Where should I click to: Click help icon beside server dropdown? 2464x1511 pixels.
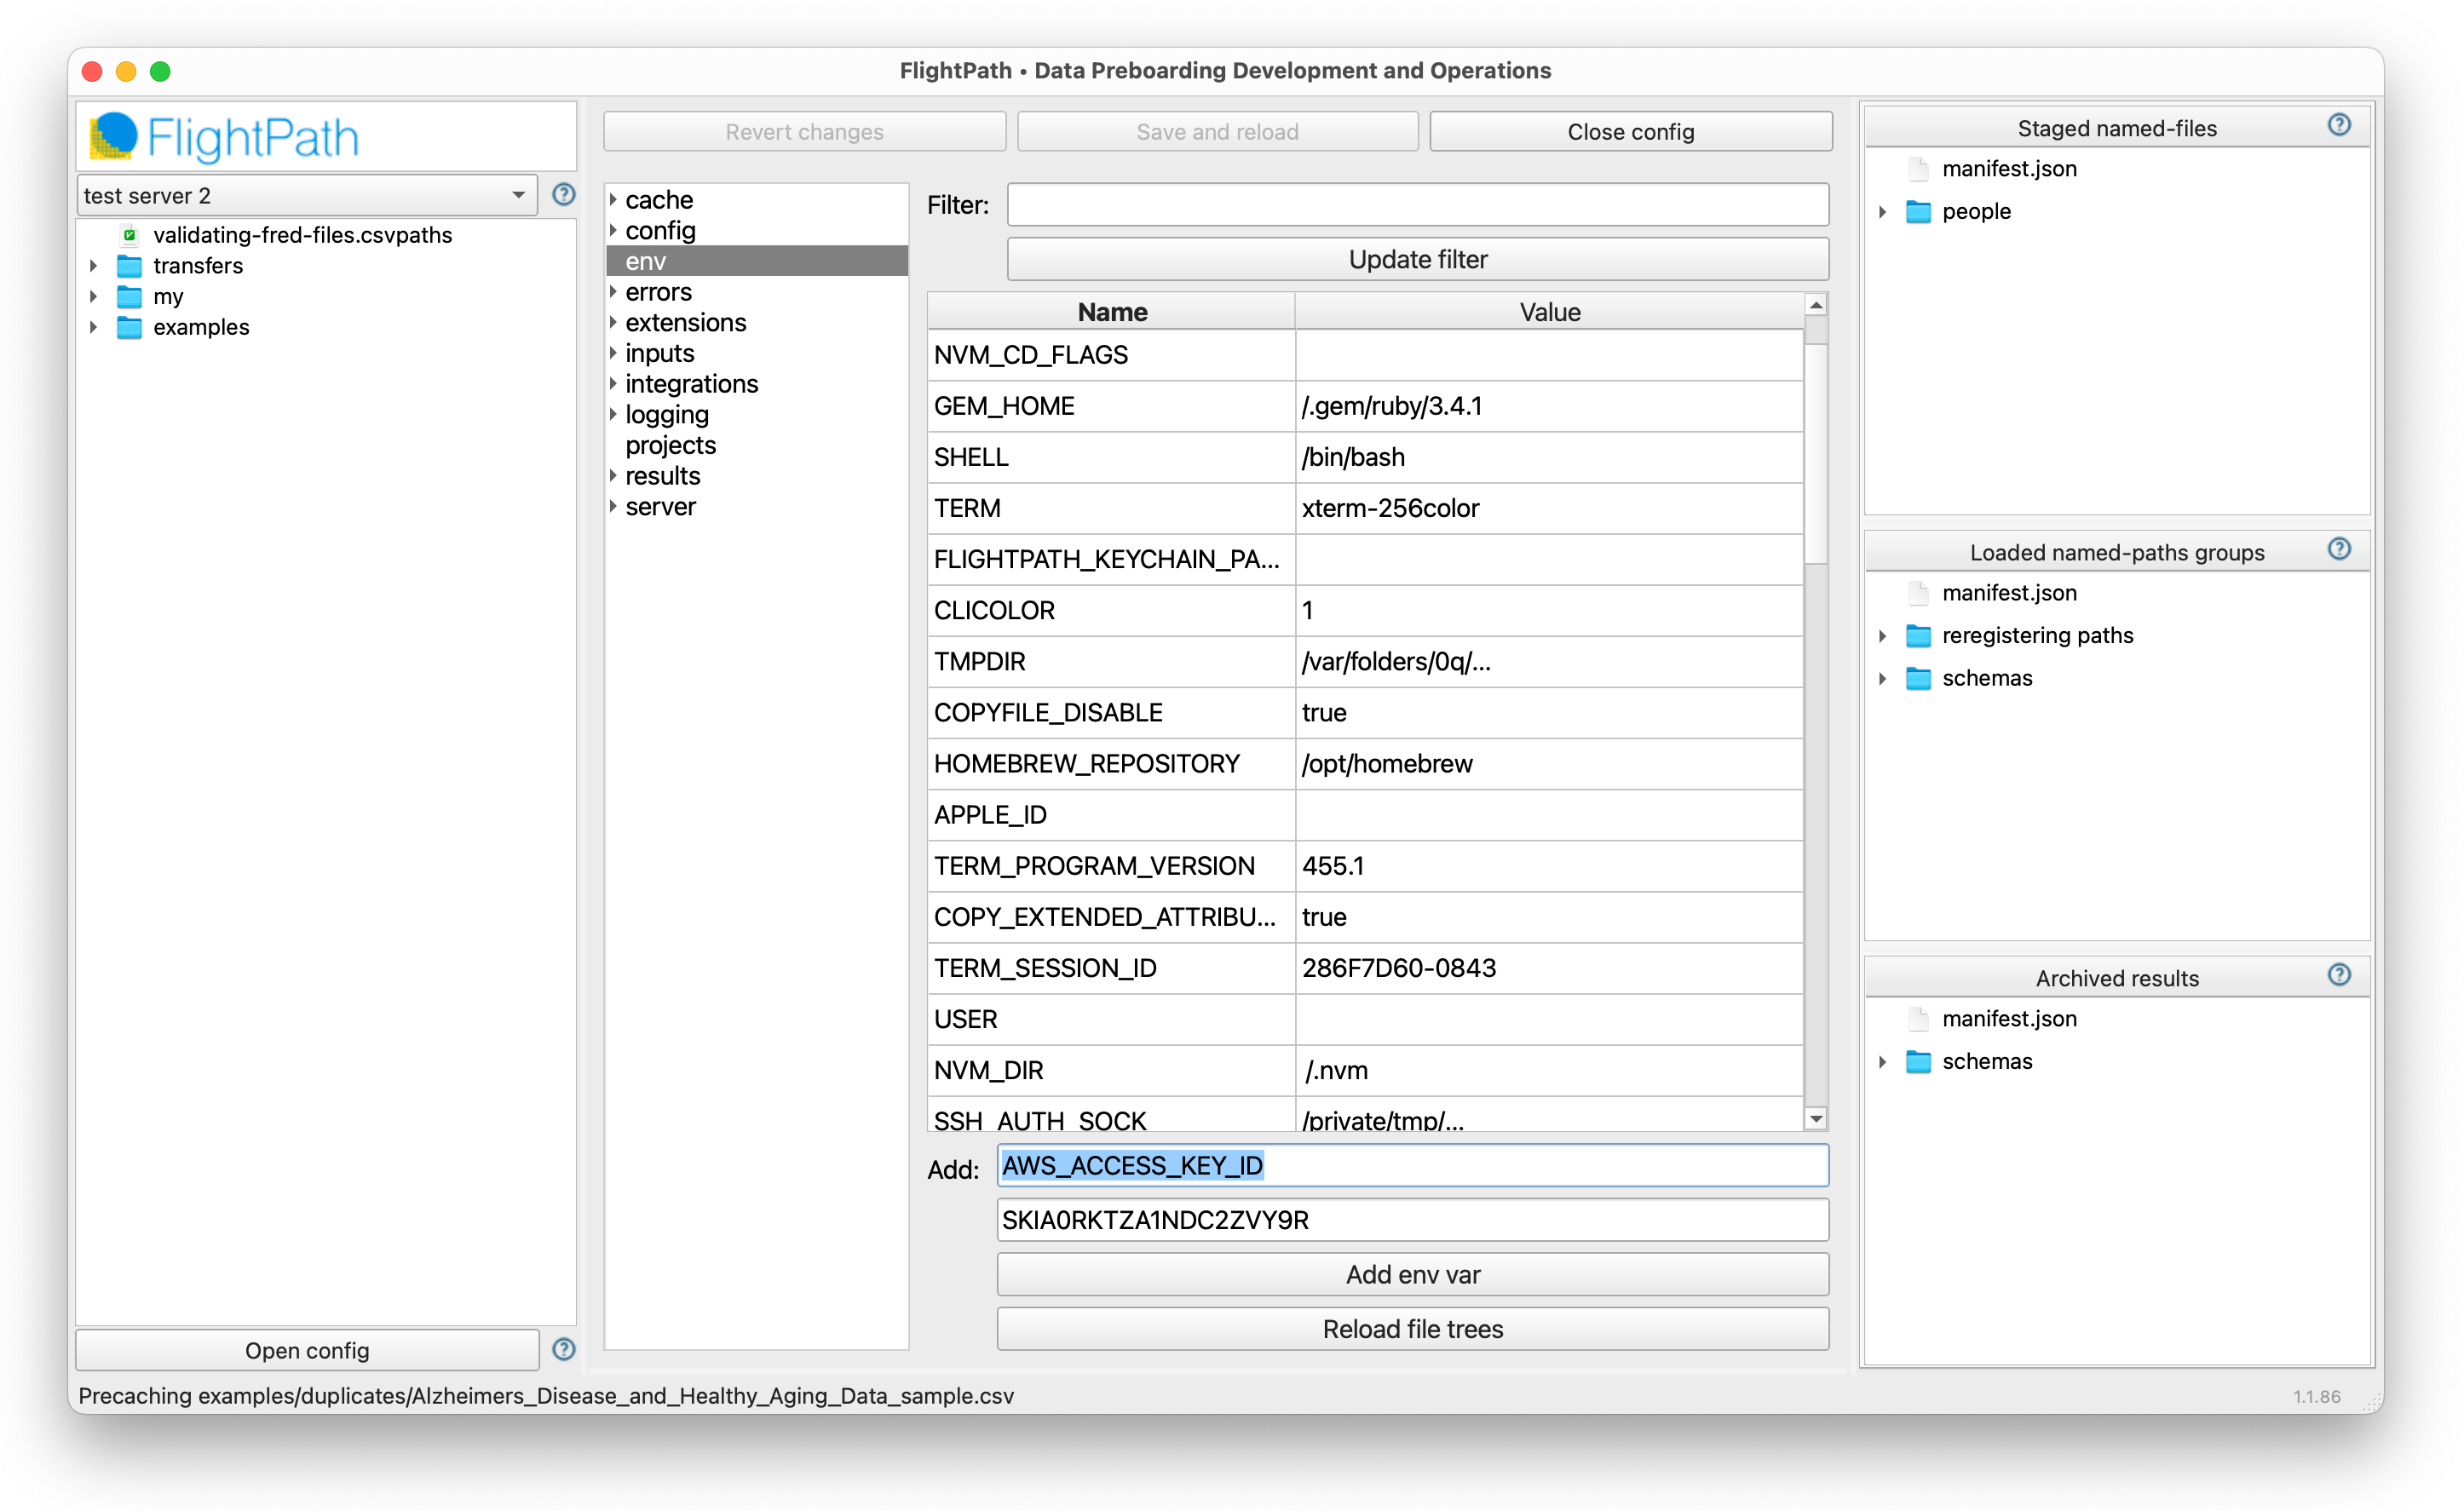tap(563, 195)
